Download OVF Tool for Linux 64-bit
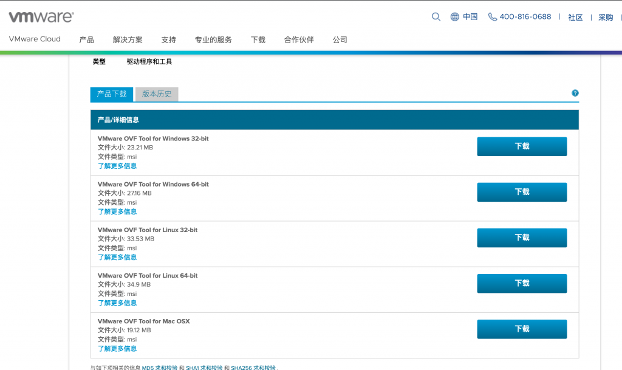The width and height of the screenshot is (622, 370). tap(522, 283)
